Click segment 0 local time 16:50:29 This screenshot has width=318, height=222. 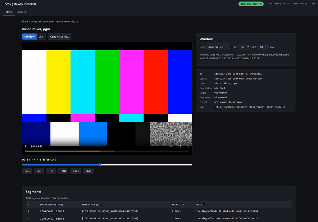52,211
